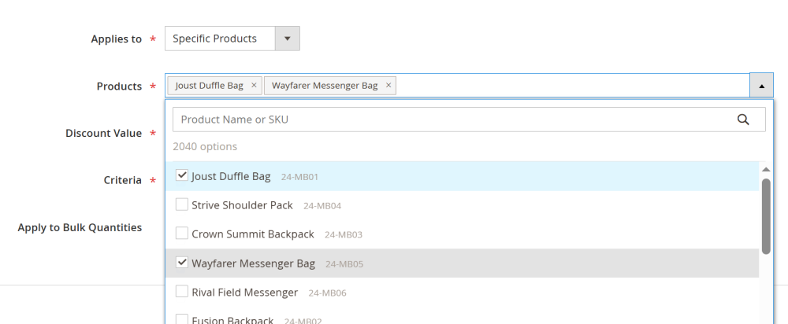
Task: Click the Wayfarer Messenger Bag option text
Action: pos(253,263)
